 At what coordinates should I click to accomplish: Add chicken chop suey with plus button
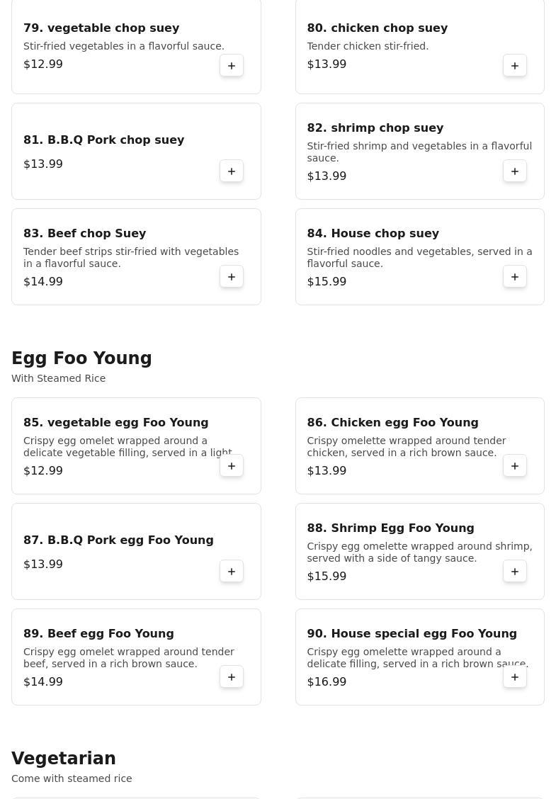515,66
